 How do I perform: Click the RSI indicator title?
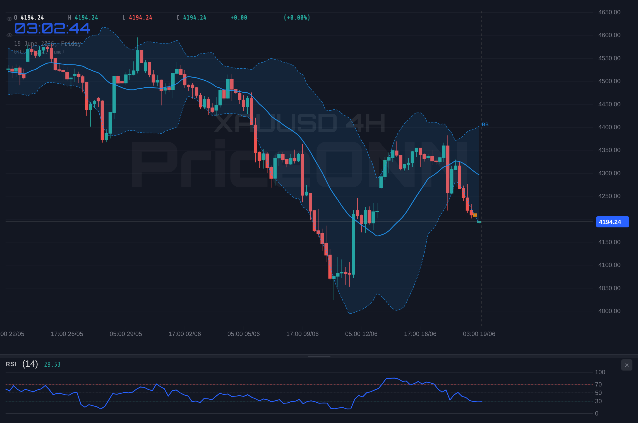pos(11,364)
